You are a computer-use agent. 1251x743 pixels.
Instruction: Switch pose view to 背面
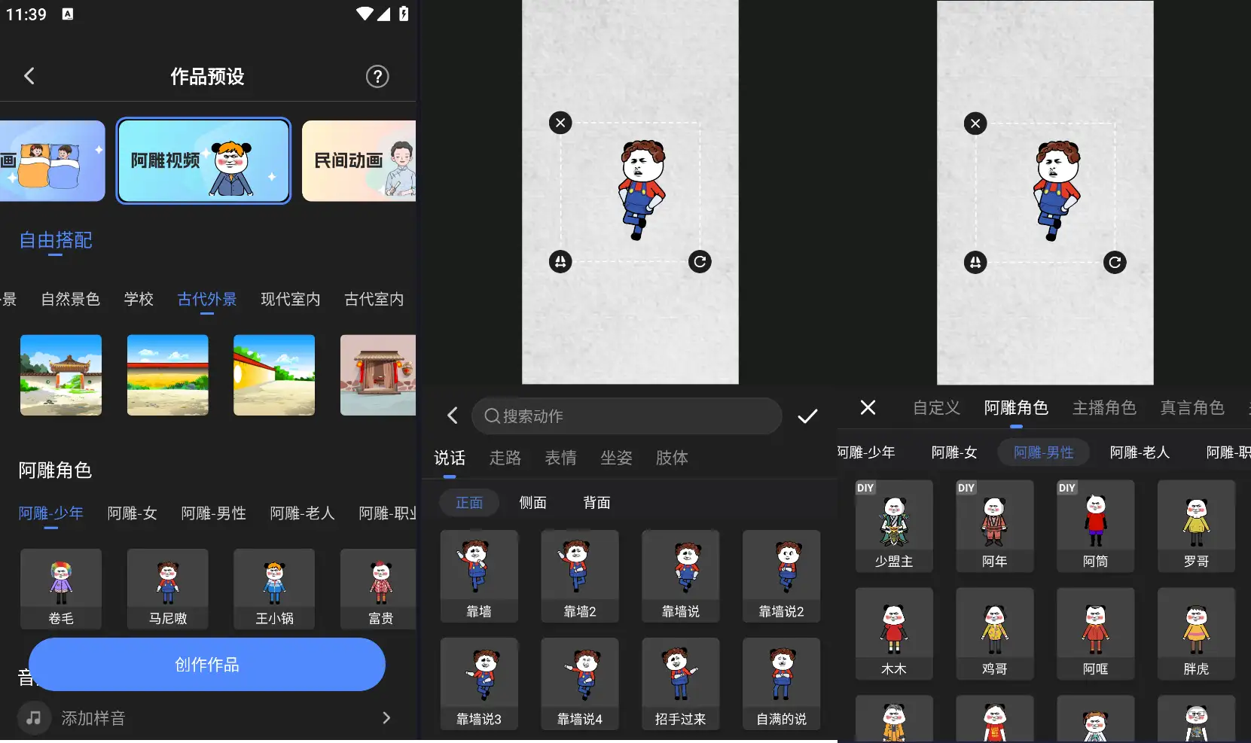[596, 502]
